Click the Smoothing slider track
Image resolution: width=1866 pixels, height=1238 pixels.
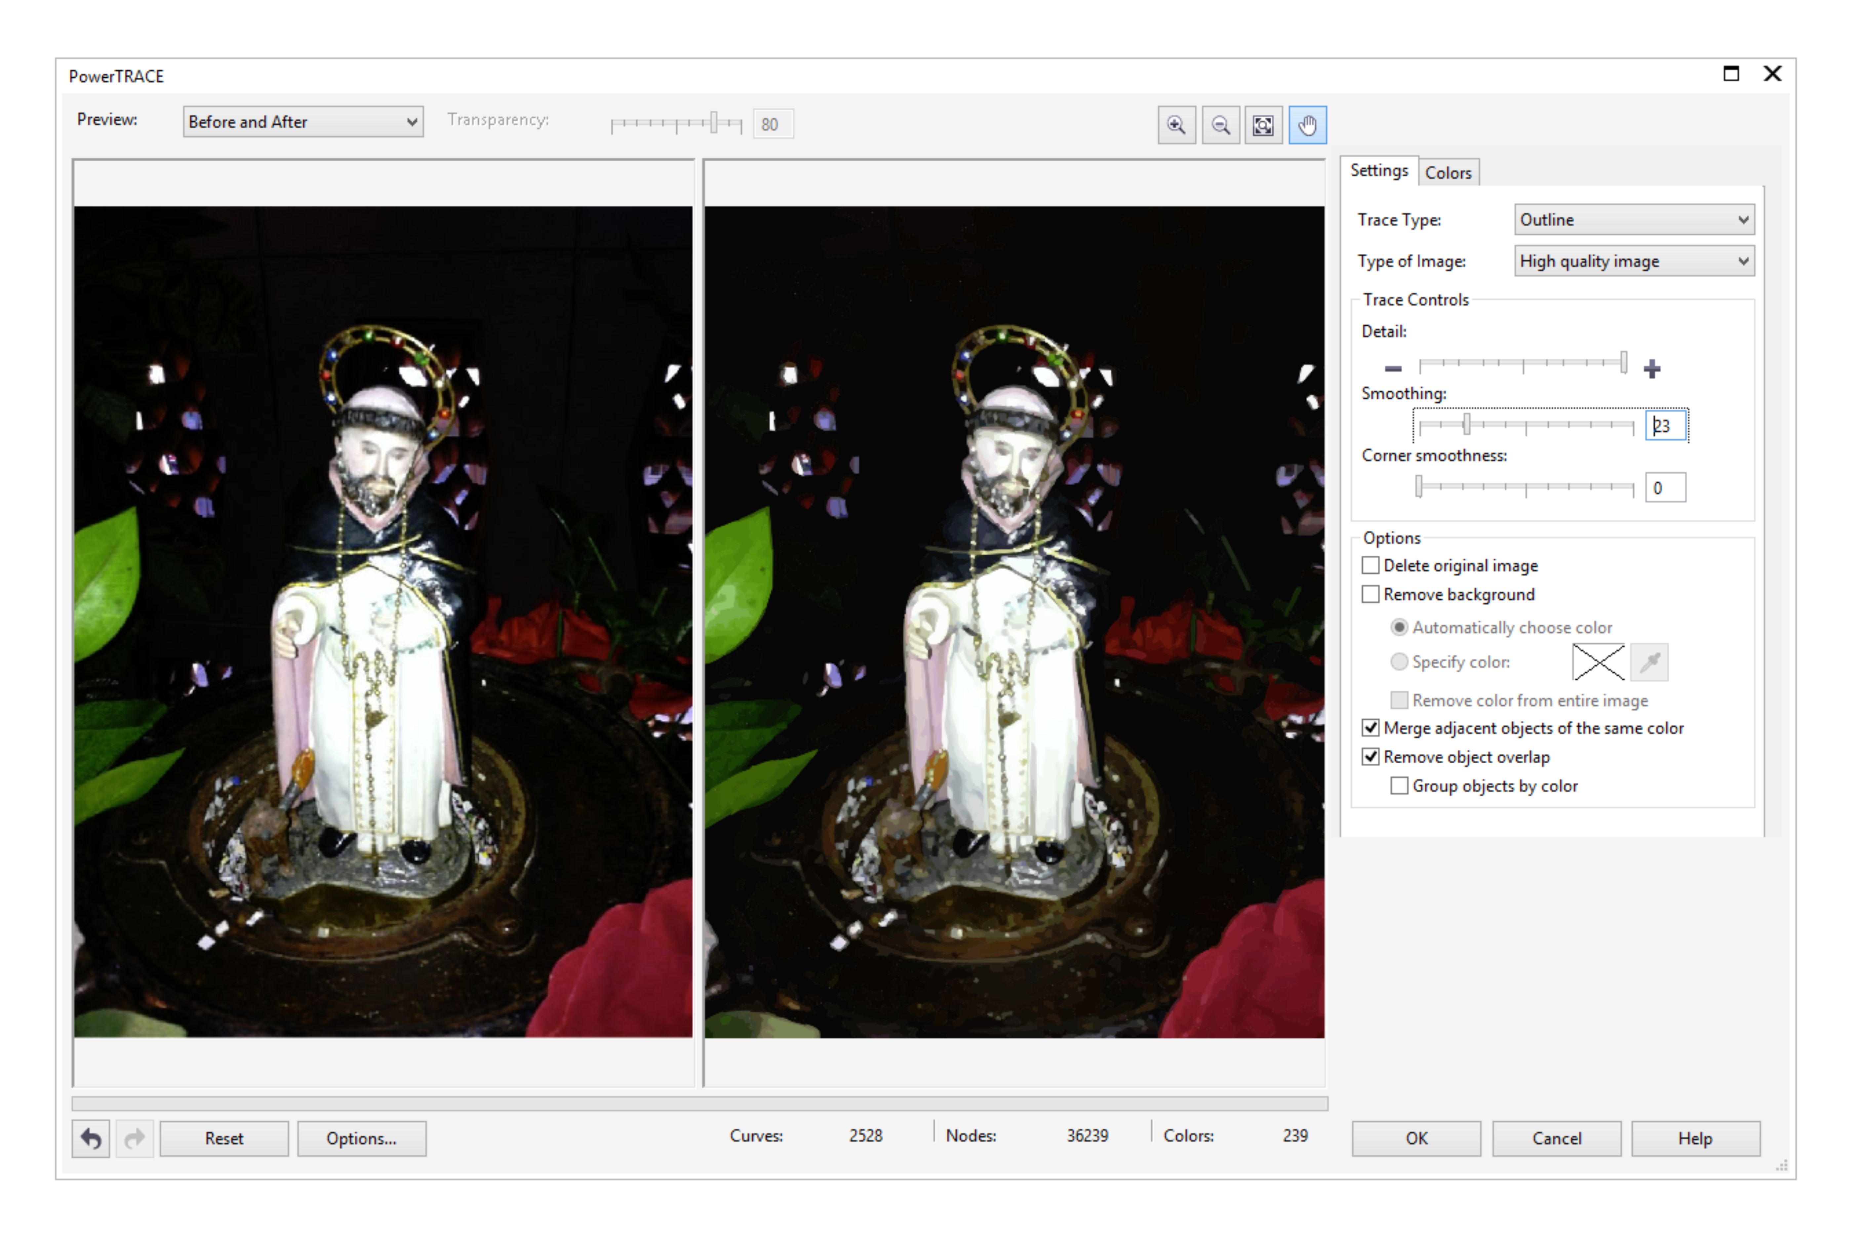(1526, 425)
